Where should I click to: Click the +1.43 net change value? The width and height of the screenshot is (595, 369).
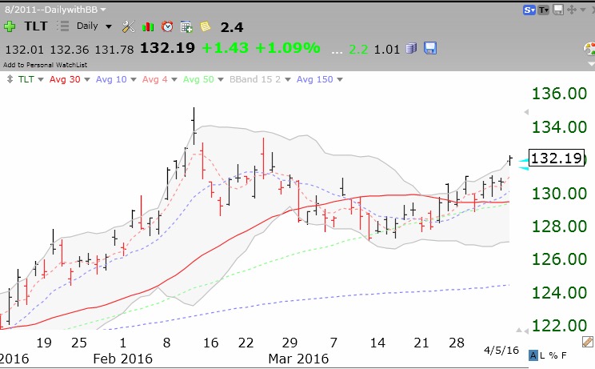[x=225, y=48]
